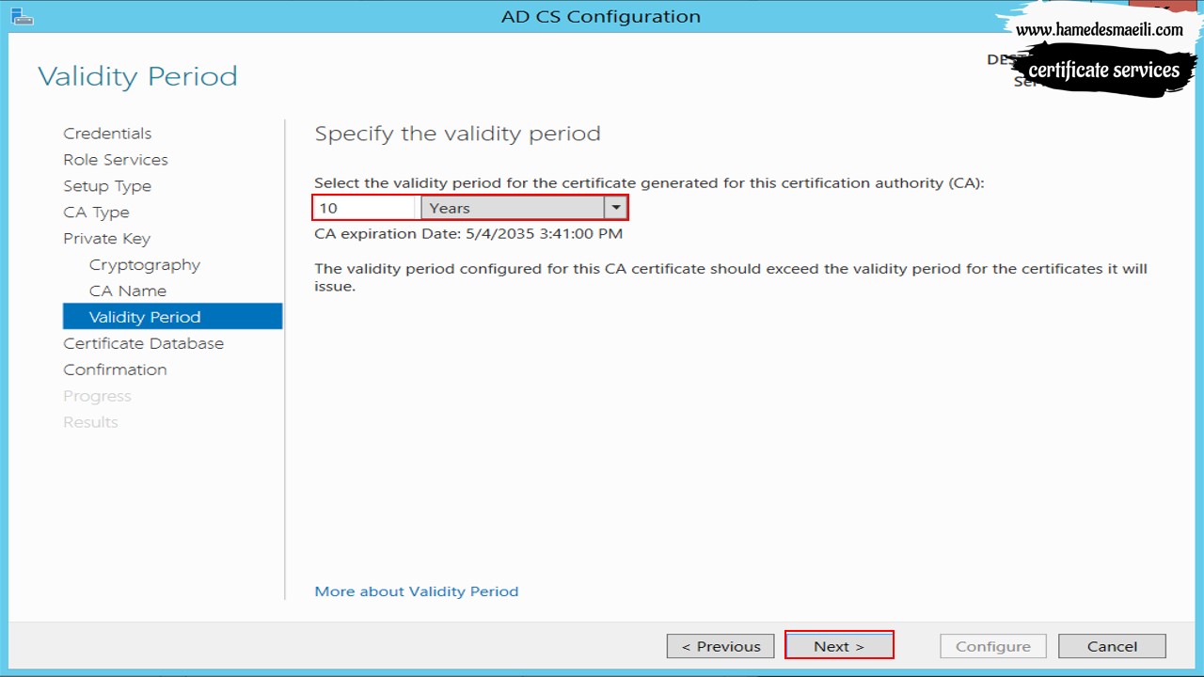Click the Cancel button

coord(1112,646)
